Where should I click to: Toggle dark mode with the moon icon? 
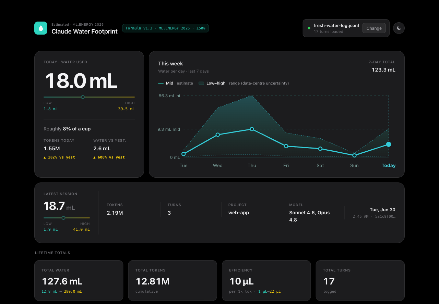[399, 28]
